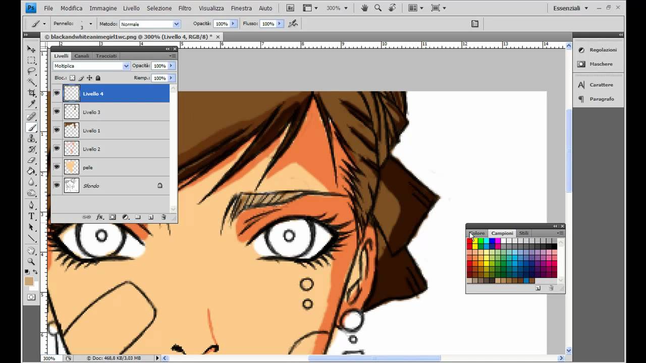The width and height of the screenshot is (646, 363).
Task: Select the Paint Bucket tool
Action: 31,171
